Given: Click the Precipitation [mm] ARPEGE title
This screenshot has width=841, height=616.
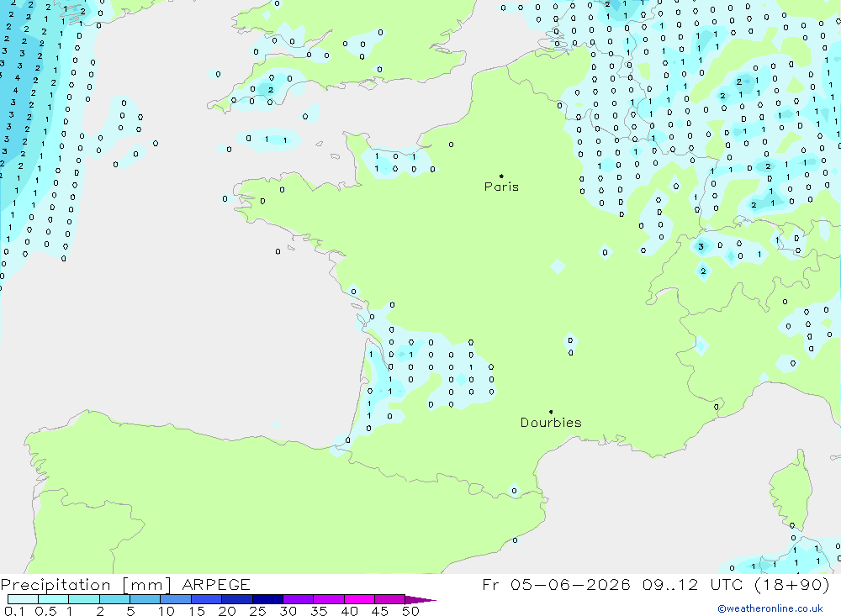Looking at the screenshot, I should coord(125,584).
